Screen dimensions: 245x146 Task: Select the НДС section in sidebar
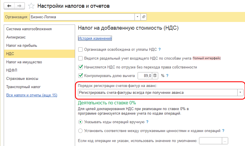(39, 54)
